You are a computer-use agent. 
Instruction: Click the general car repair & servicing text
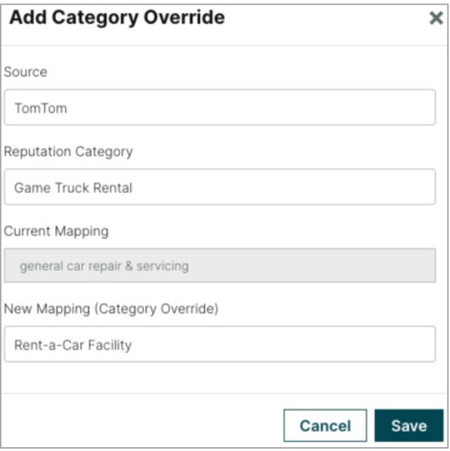(x=104, y=266)
